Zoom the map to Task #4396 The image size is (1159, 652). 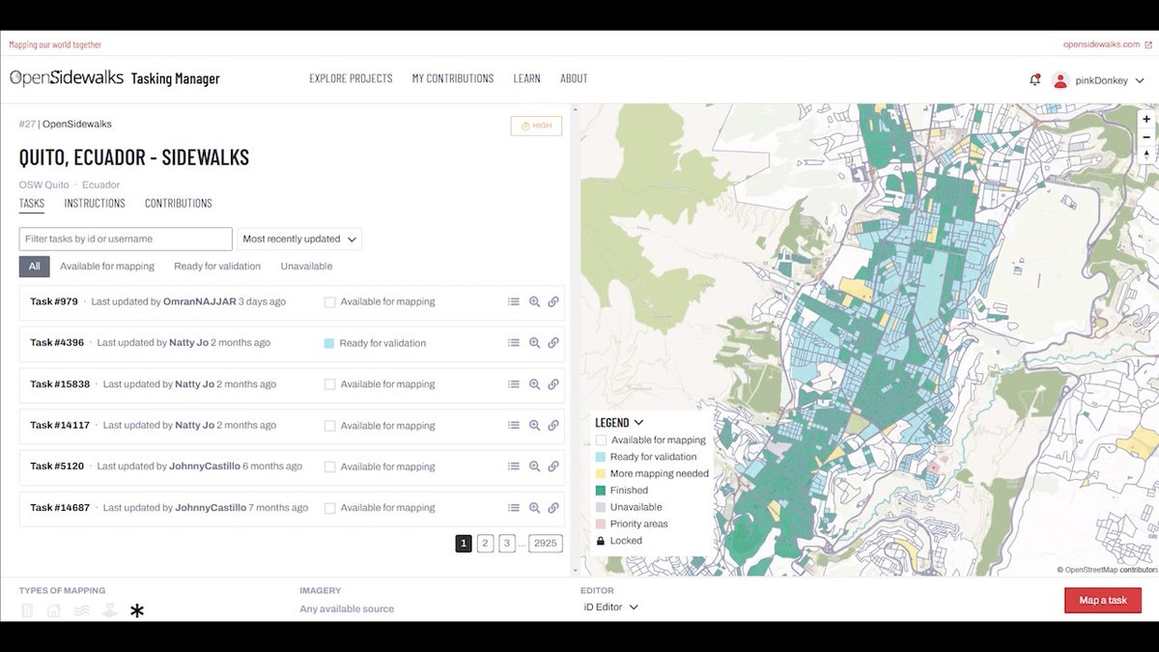pyautogui.click(x=534, y=342)
